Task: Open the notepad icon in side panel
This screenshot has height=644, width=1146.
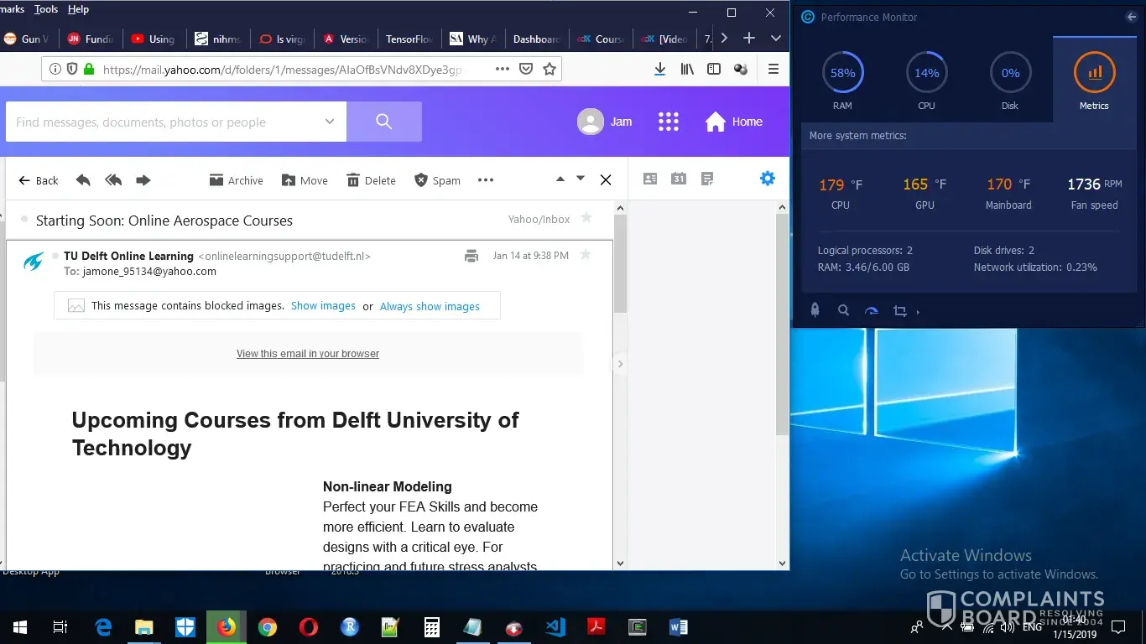Action: click(707, 179)
